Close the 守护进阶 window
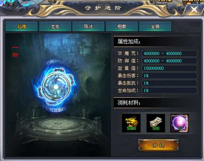Screen dimensions: 204x161 pos(194,9)
